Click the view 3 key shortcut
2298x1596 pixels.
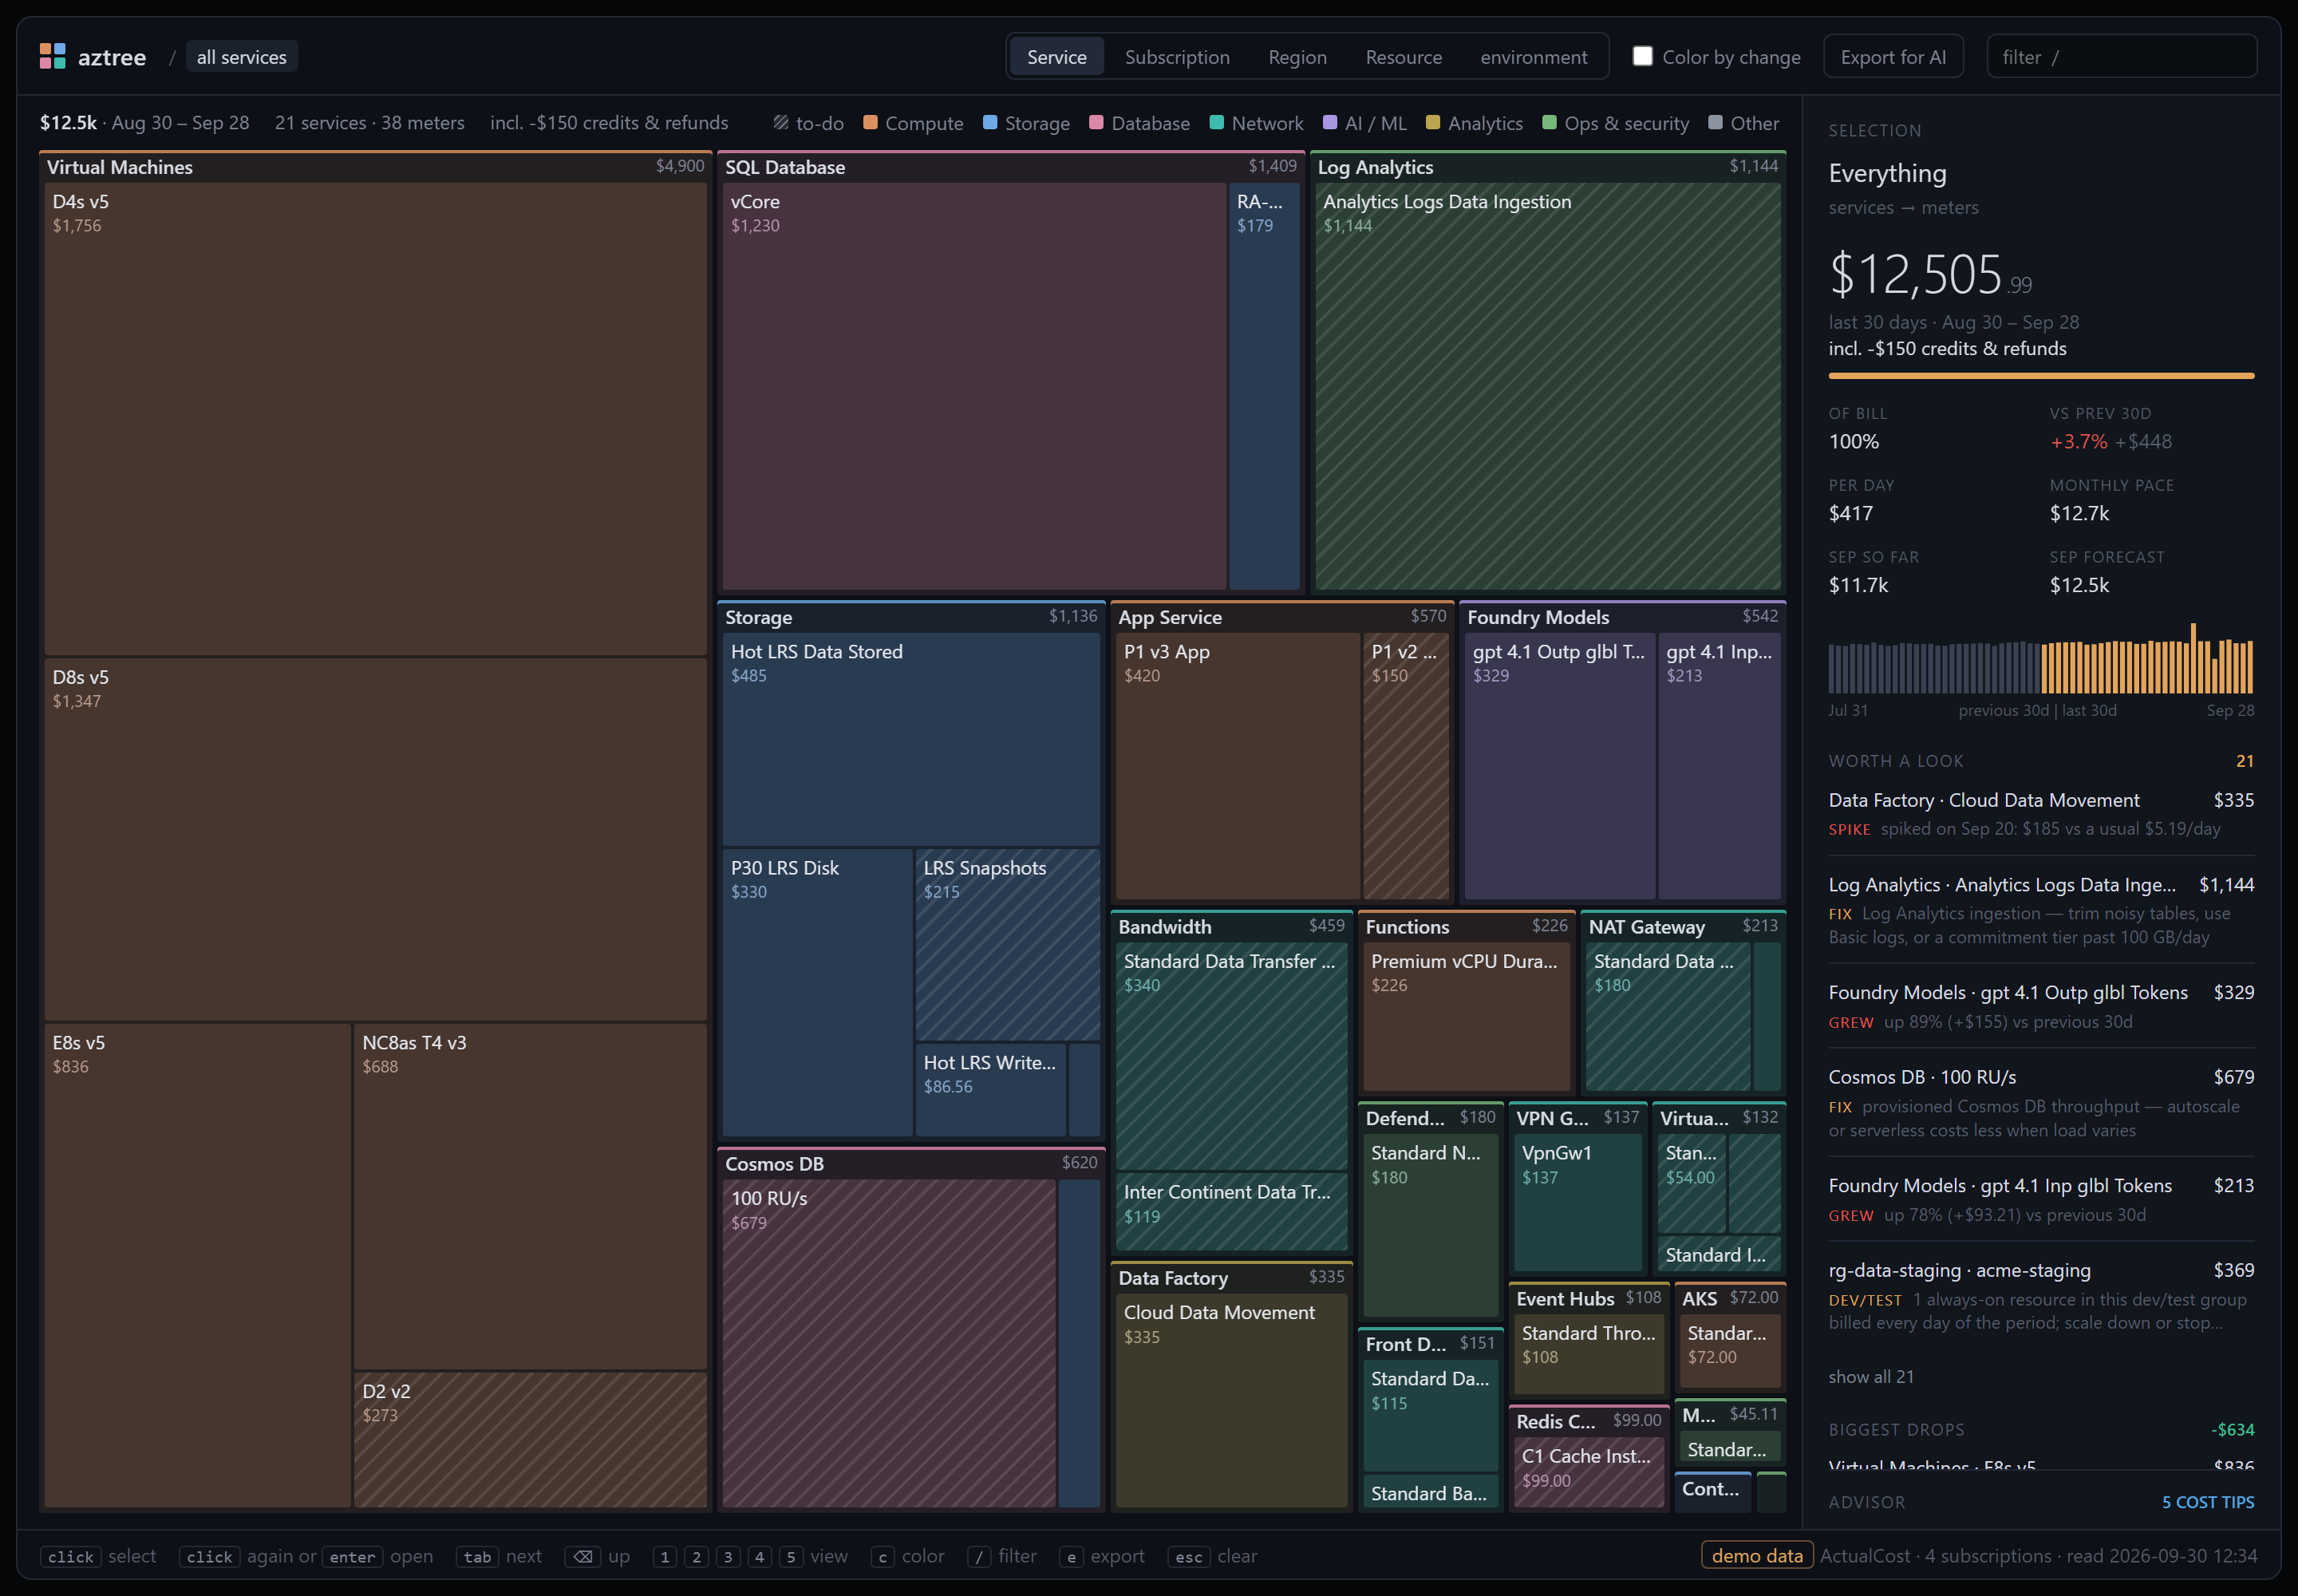728,1556
